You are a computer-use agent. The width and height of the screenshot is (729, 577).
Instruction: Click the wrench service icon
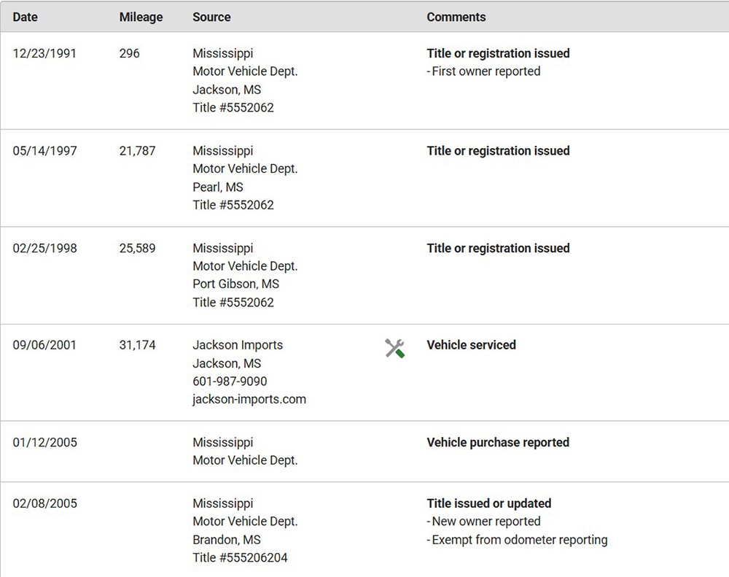[x=394, y=348]
